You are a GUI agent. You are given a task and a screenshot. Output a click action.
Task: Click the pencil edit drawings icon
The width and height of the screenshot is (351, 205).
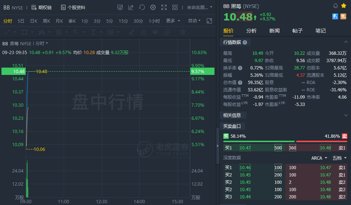coord(132,32)
